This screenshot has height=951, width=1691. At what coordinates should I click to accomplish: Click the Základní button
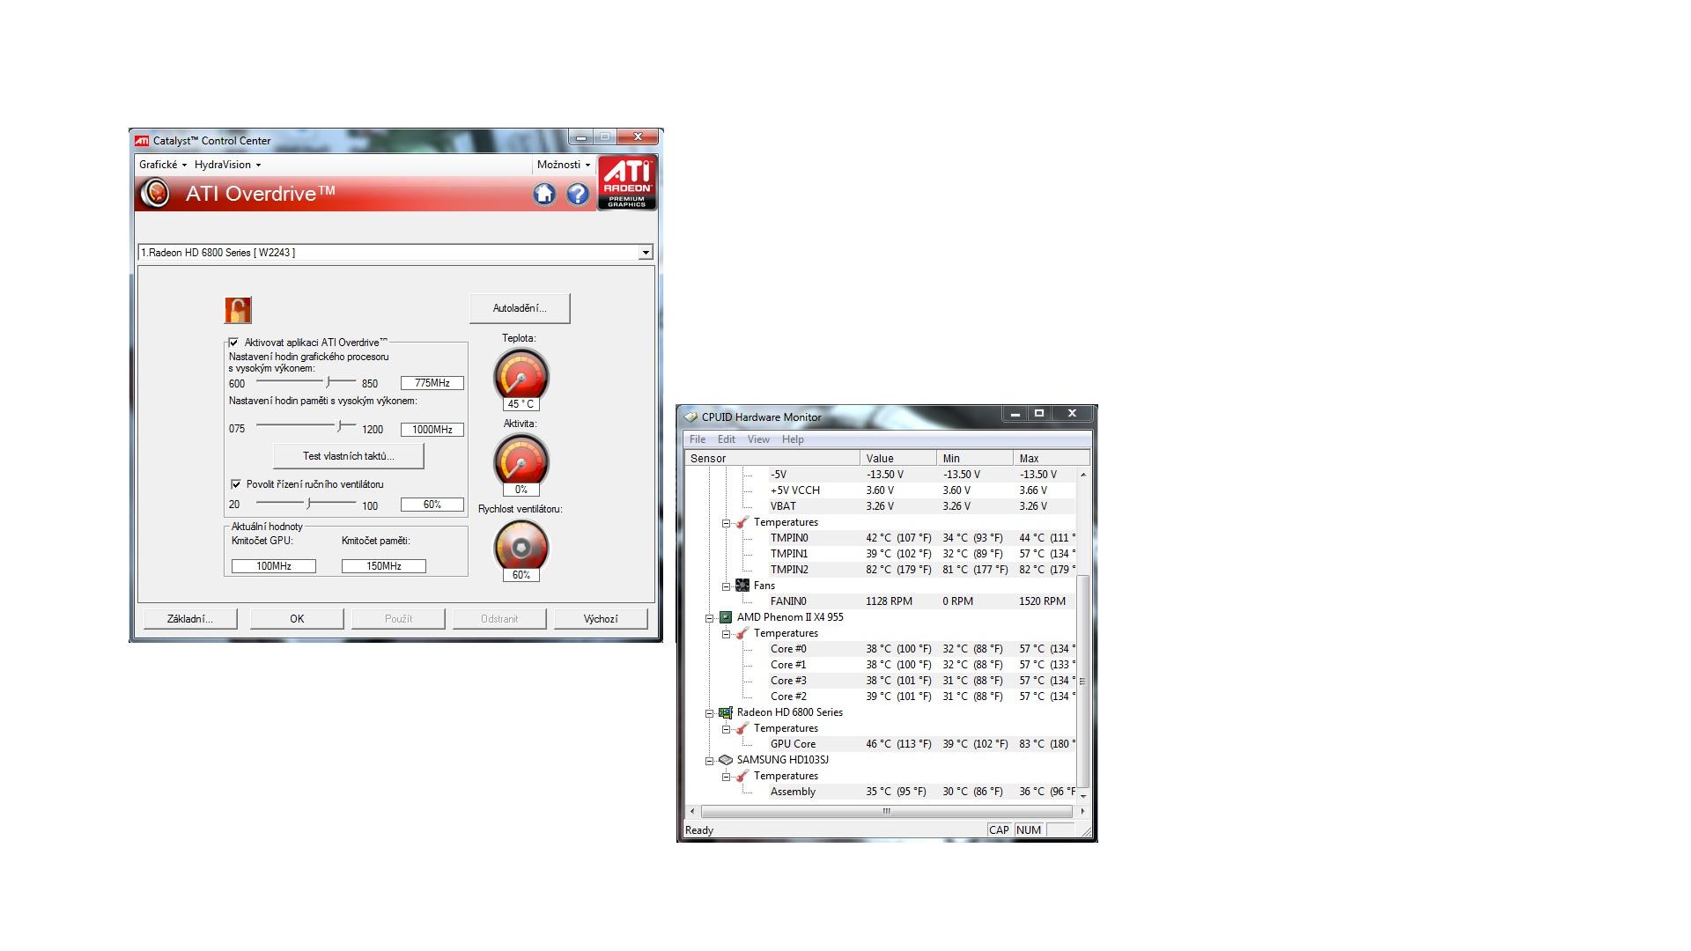190,619
